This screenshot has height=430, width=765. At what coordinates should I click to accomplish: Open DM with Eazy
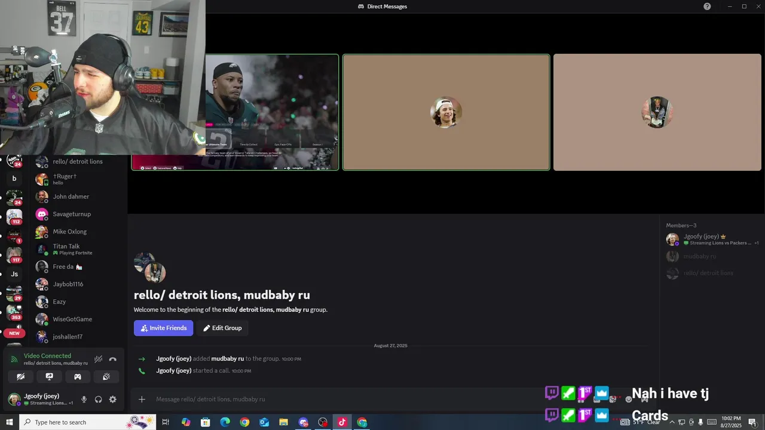click(x=79, y=302)
